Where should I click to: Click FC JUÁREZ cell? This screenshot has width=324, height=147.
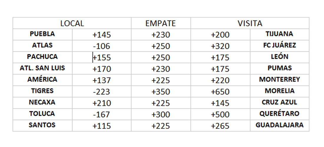tap(280, 46)
